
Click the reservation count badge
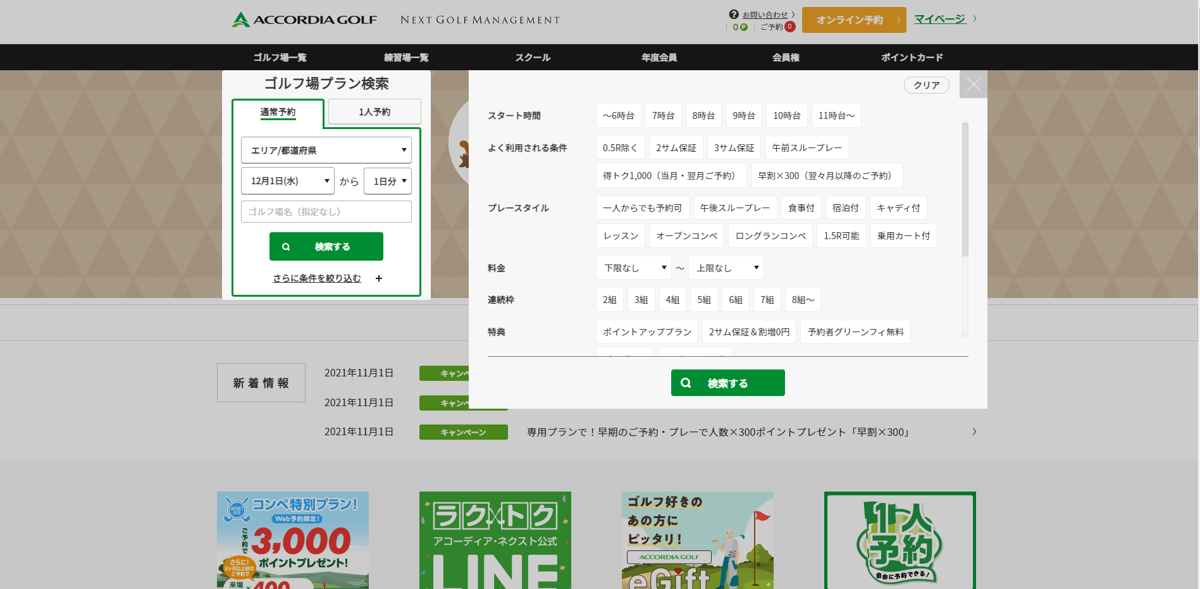[790, 27]
